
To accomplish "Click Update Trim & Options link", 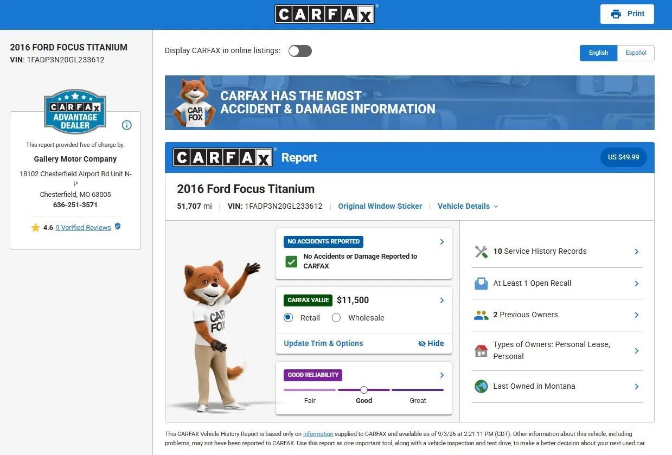I will [323, 343].
